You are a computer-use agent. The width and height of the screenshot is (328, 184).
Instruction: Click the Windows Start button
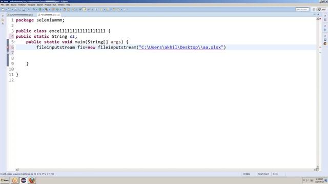pyautogui.click(x=5, y=180)
